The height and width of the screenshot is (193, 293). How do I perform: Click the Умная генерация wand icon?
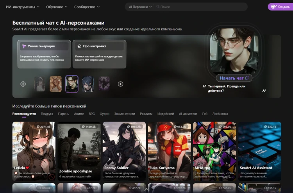(24, 46)
